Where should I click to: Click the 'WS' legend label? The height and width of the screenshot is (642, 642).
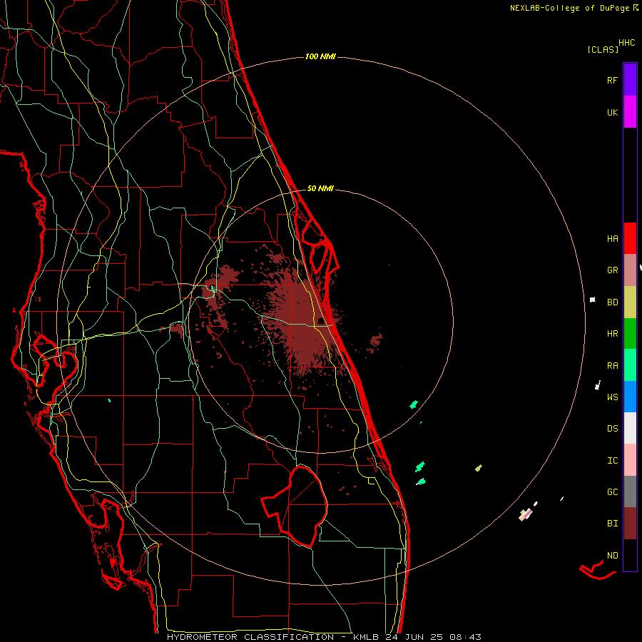[x=612, y=397]
